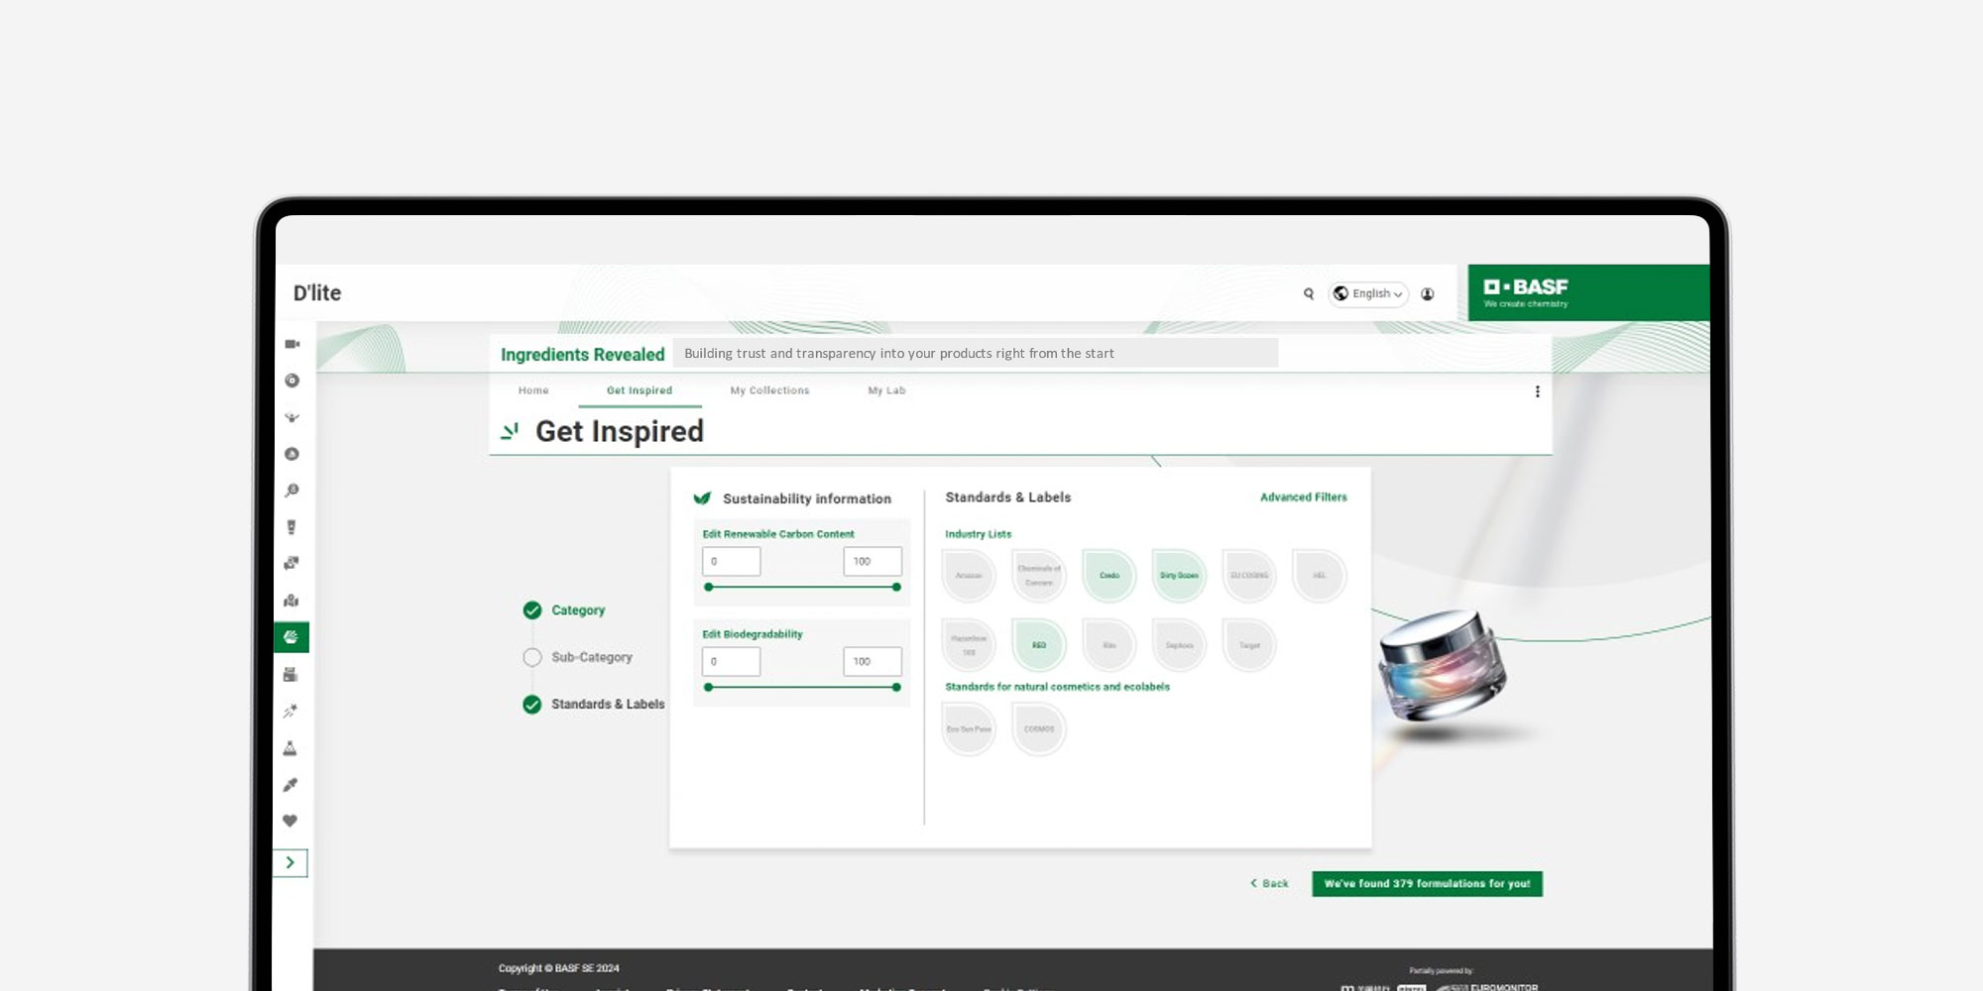This screenshot has height=991, width=1983.
Task: Go to the Sub-Category step
Action: [578, 657]
